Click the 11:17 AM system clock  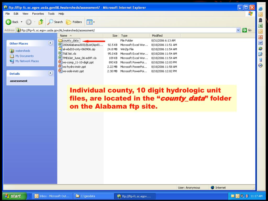coord(256,196)
